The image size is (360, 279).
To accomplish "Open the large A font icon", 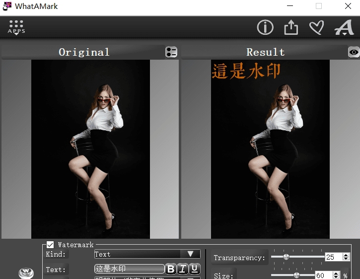I will 344,27.
